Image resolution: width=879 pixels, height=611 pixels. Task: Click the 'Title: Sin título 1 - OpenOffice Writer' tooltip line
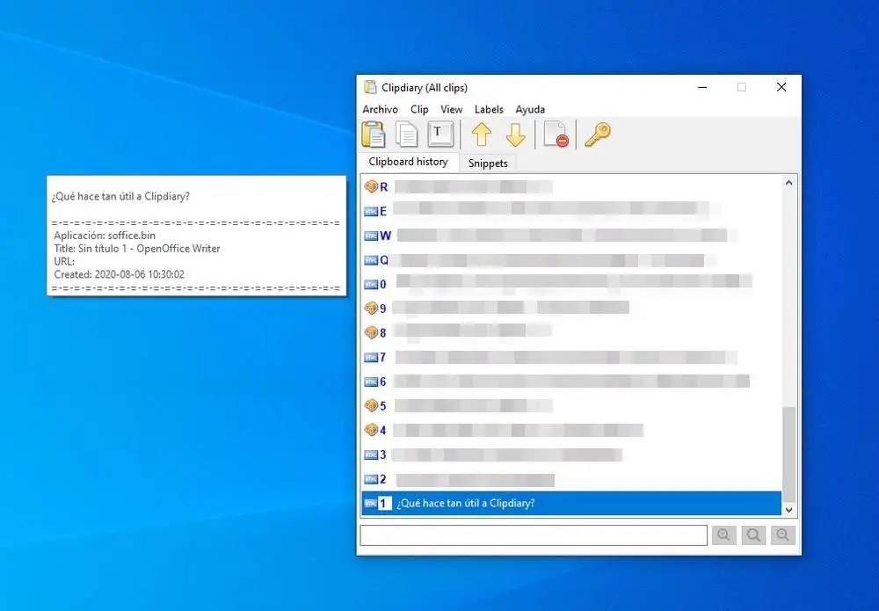point(137,248)
